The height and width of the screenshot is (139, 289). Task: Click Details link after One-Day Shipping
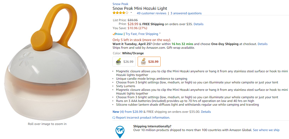pos(263,44)
